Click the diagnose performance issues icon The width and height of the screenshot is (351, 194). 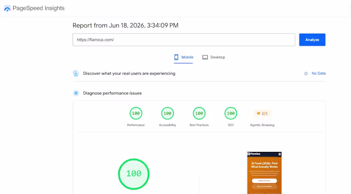click(x=76, y=93)
